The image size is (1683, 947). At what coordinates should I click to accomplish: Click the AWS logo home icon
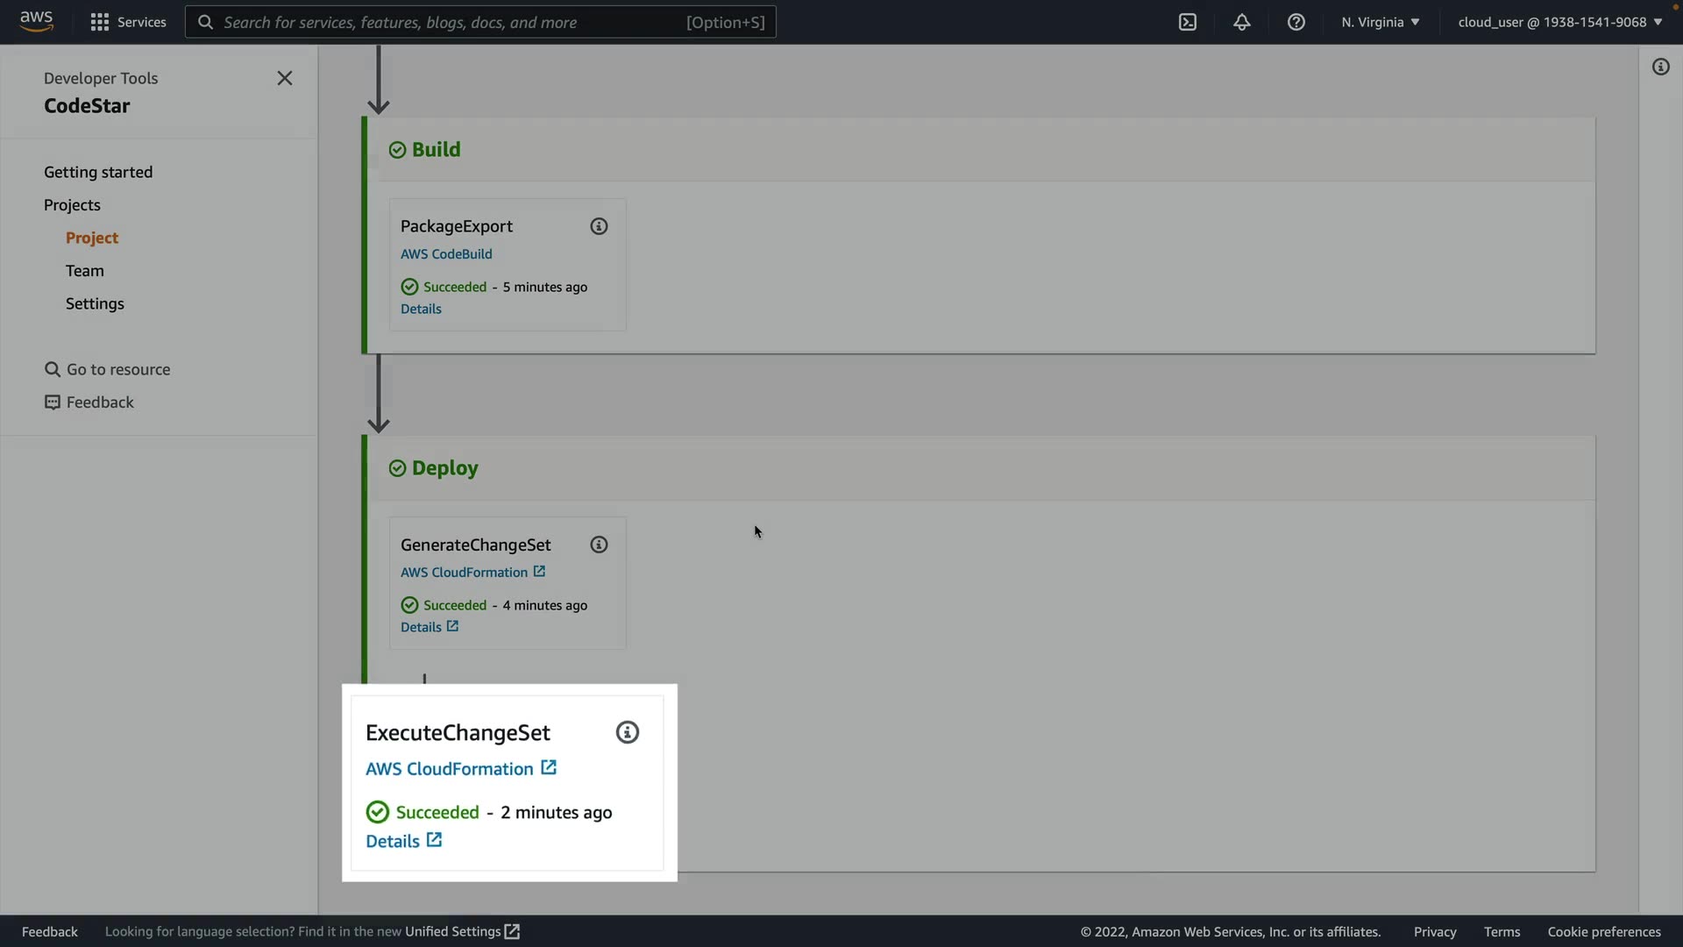click(36, 21)
